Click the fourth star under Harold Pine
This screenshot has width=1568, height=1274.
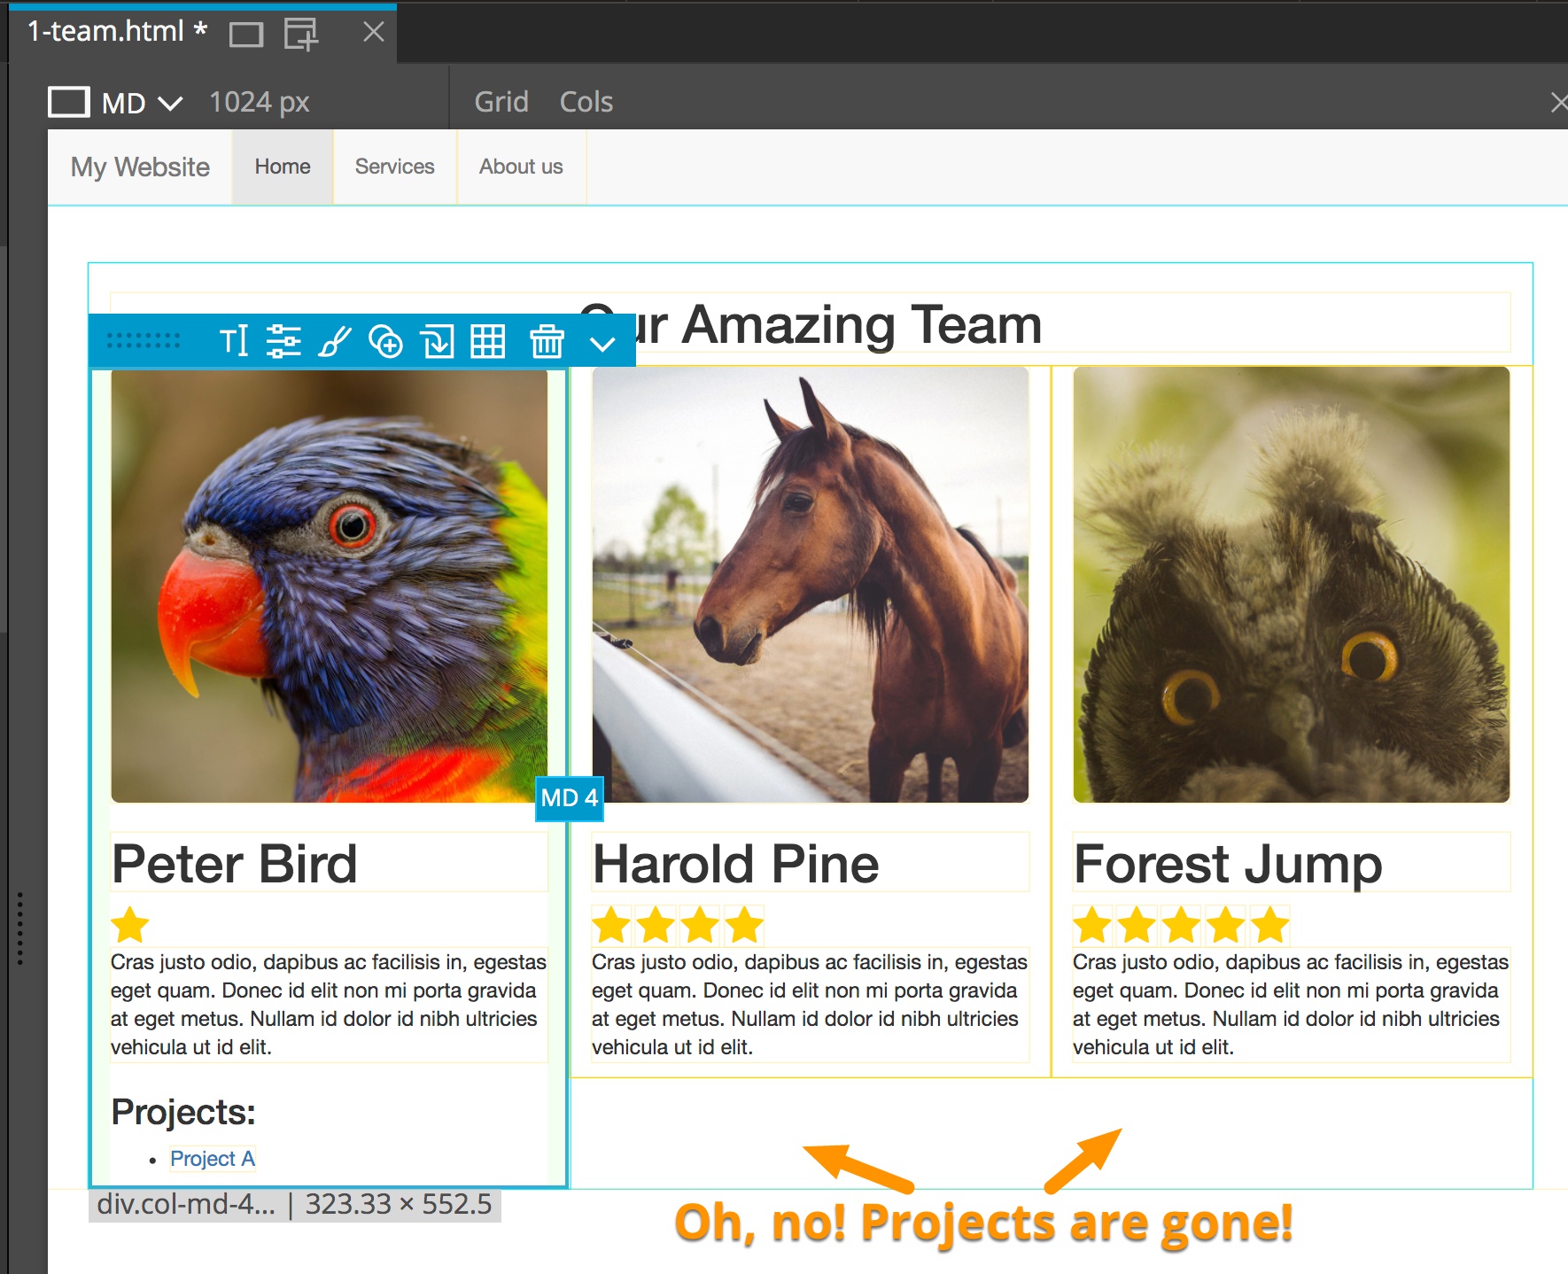coord(744,924)
